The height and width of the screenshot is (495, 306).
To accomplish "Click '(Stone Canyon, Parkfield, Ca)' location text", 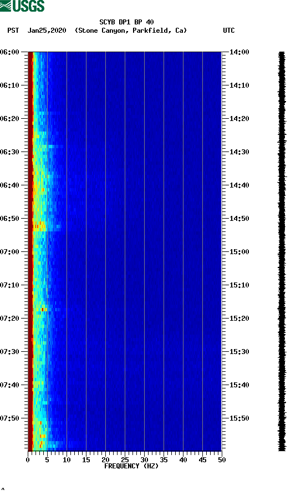I will tap(131, 31).
